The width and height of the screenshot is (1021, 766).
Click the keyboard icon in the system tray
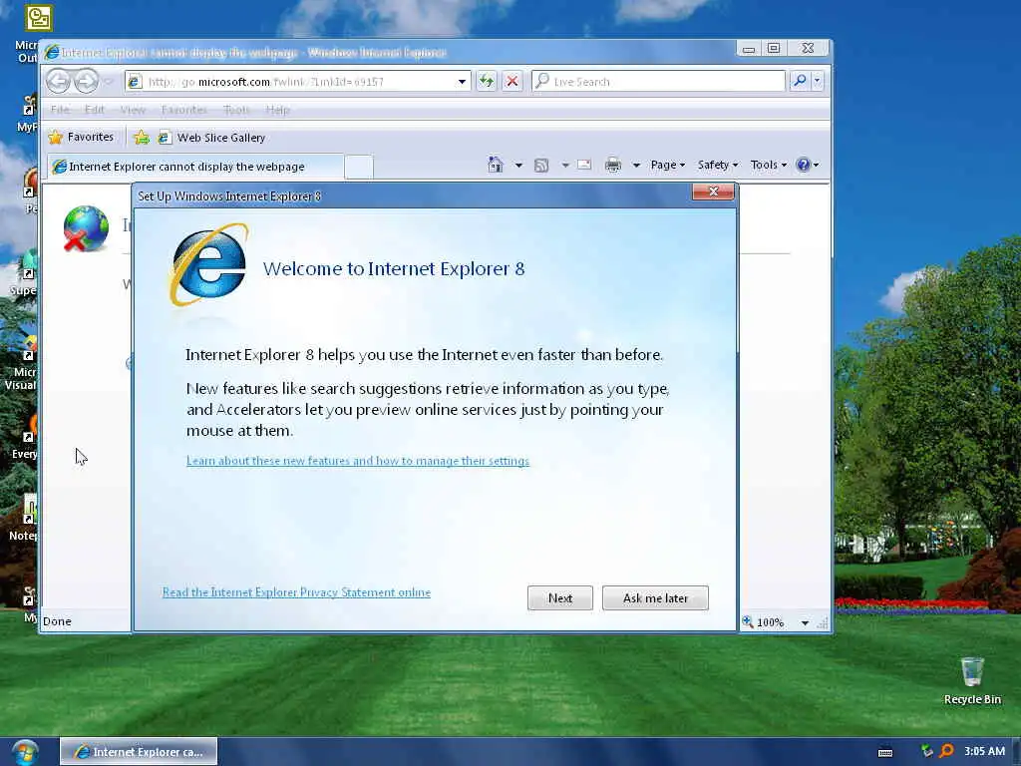point(885,752)
